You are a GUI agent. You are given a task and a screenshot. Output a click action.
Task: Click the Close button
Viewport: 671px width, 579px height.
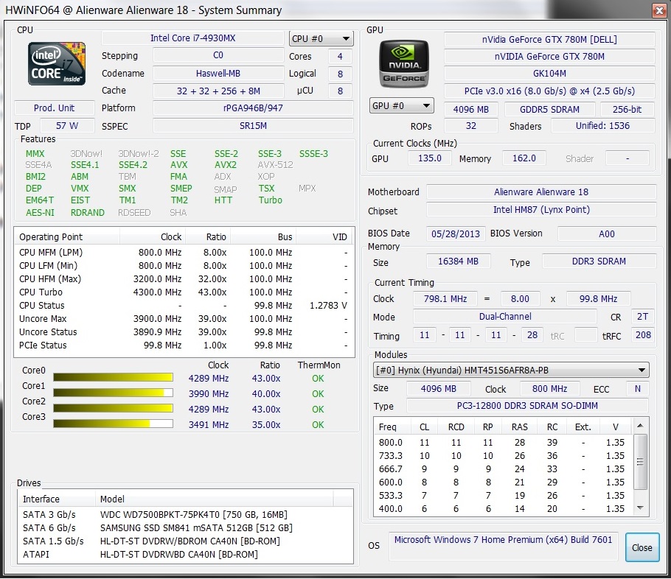pyautogui.click(x=642, y=547)
